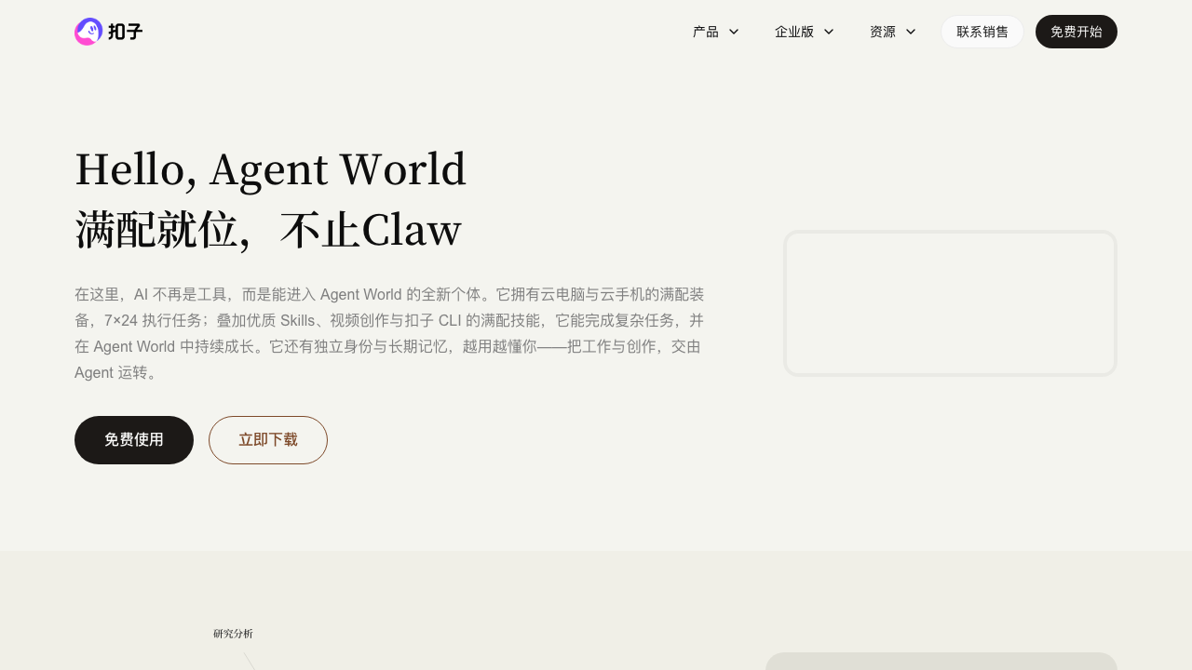
Task: Click the Agent World description paragraph
Action: [x=389, y=333]
